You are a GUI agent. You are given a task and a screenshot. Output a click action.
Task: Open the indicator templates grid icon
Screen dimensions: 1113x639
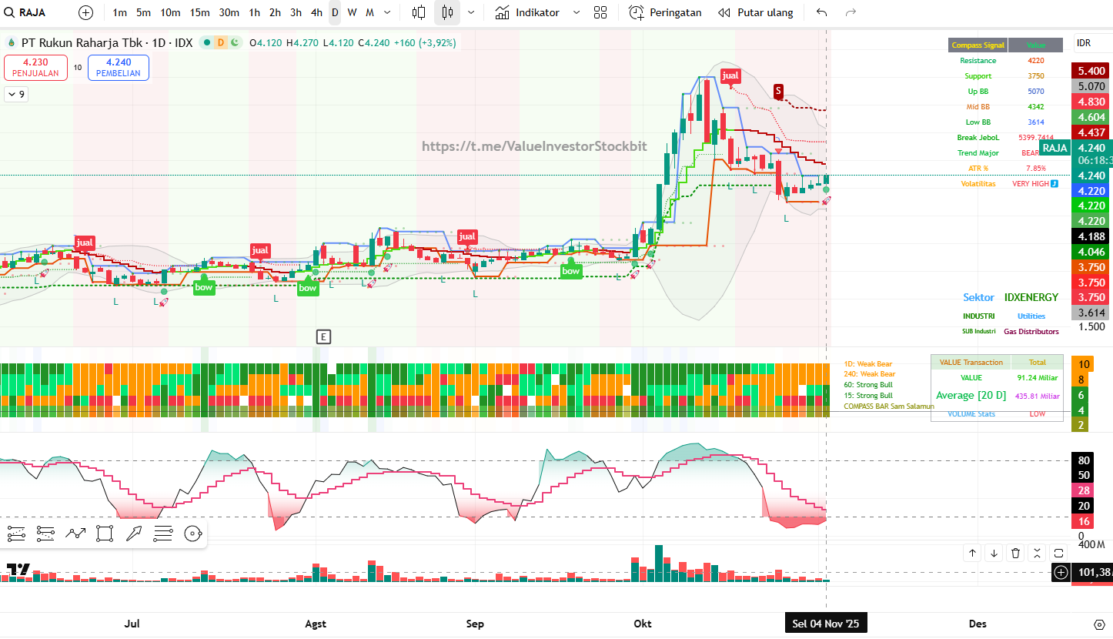(600, 12)
